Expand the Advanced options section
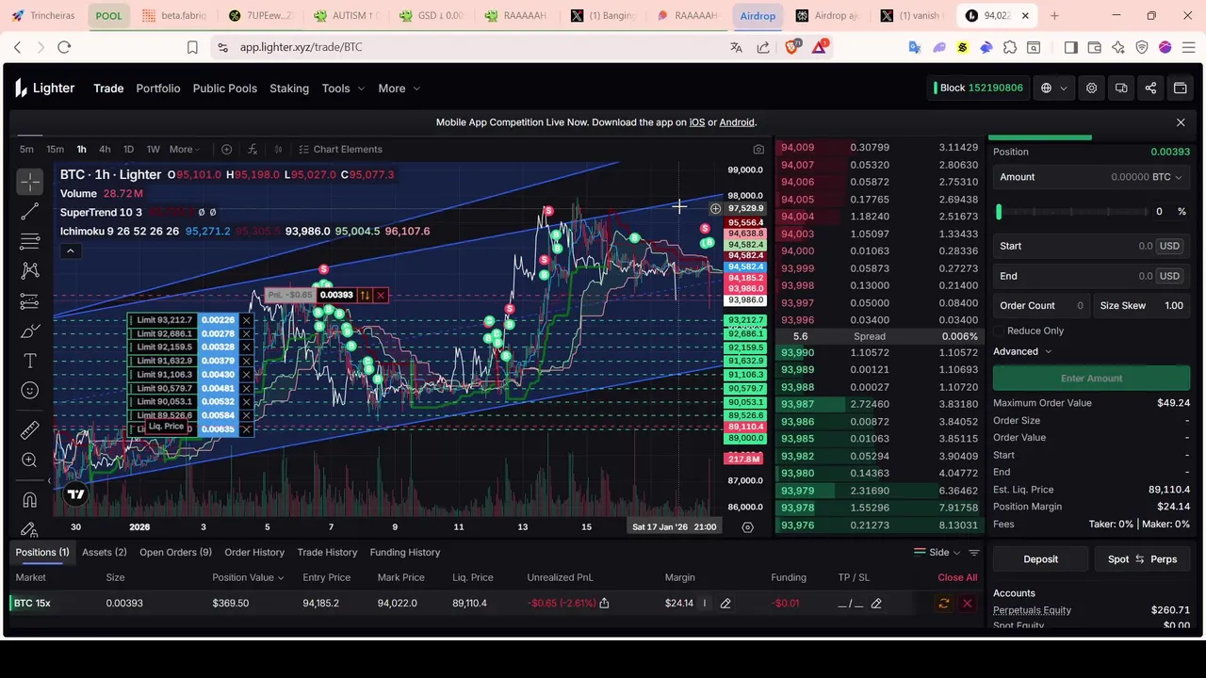 (1022, 351)
